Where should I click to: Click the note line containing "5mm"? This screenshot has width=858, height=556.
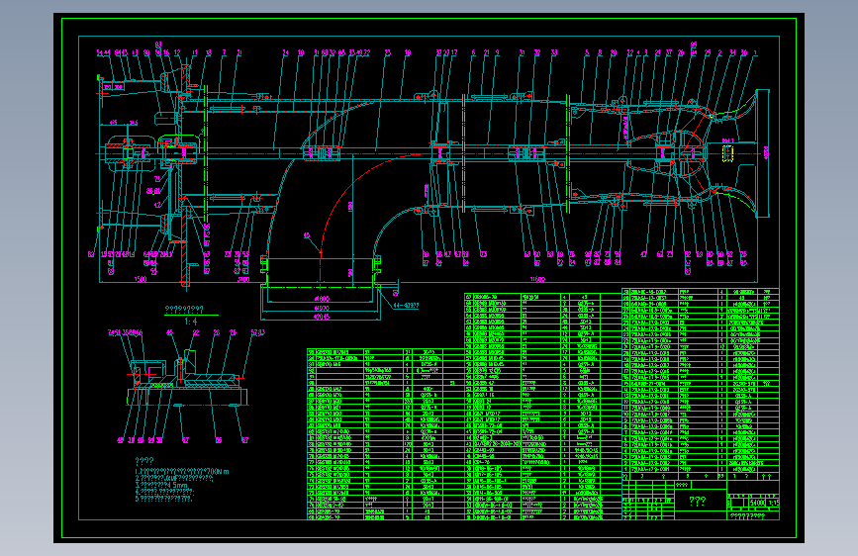coord(161,485)
